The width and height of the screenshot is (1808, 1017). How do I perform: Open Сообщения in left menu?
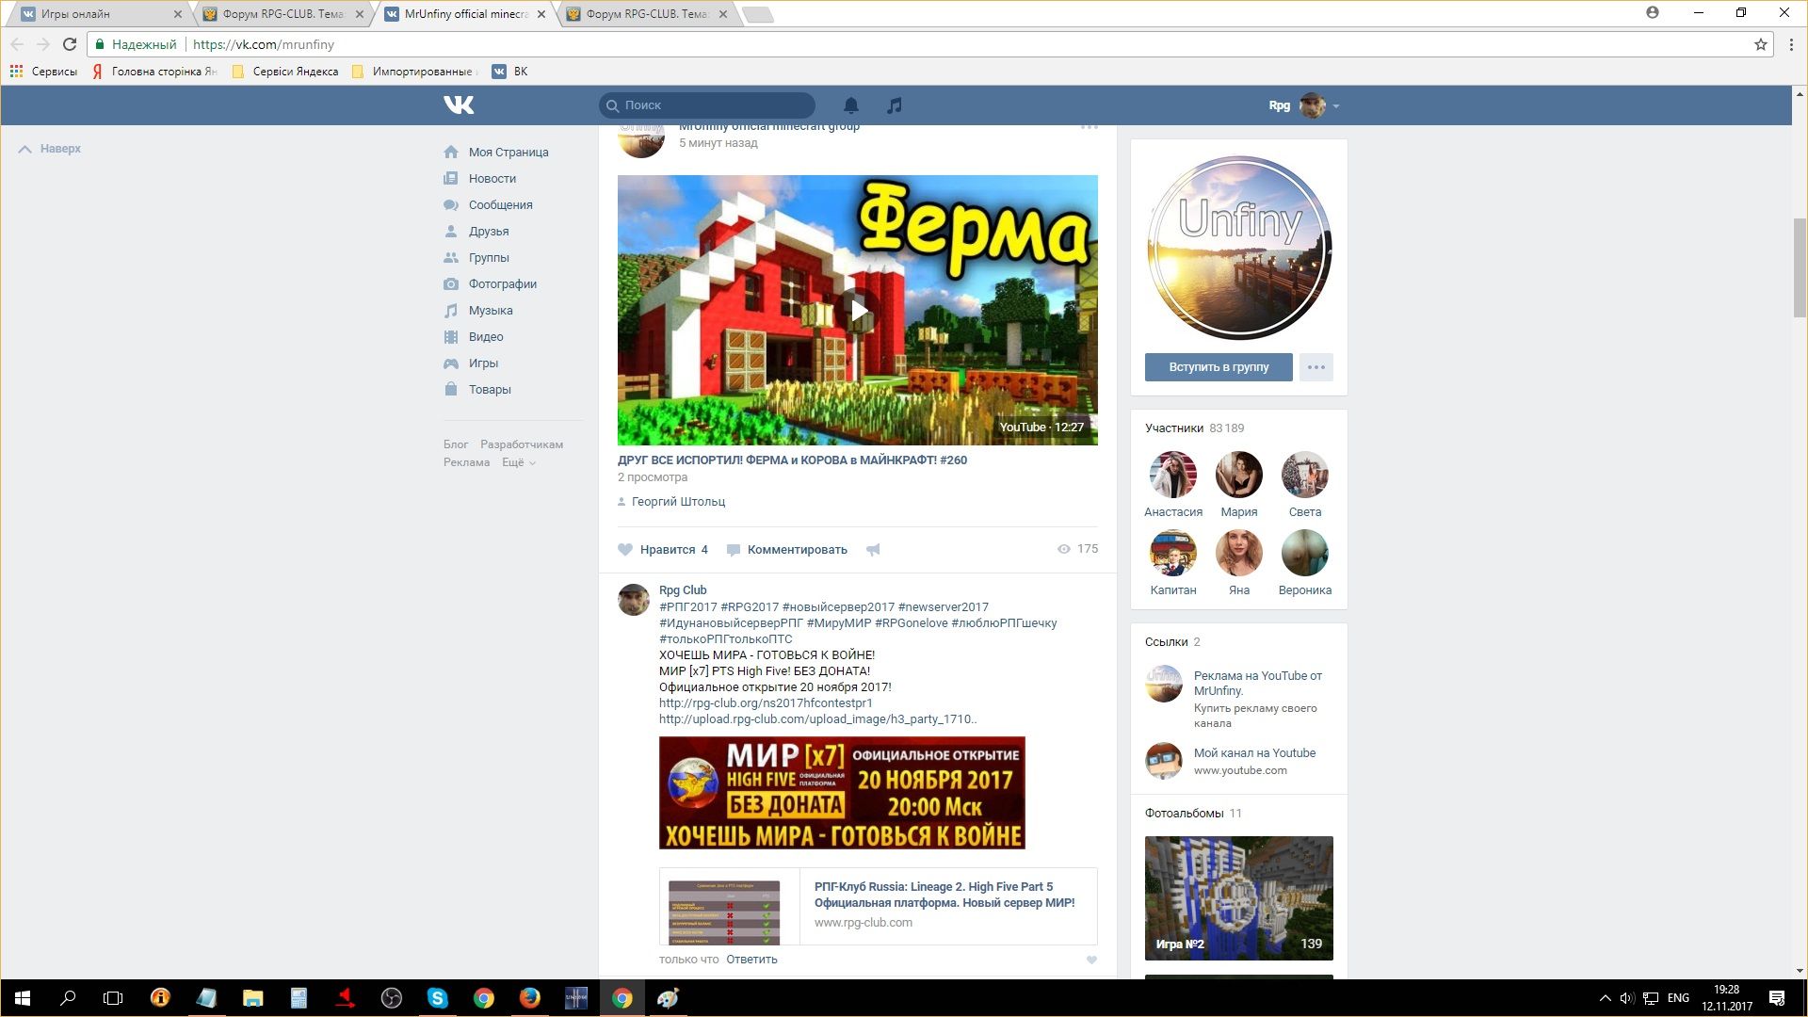(x=500, y=204)
